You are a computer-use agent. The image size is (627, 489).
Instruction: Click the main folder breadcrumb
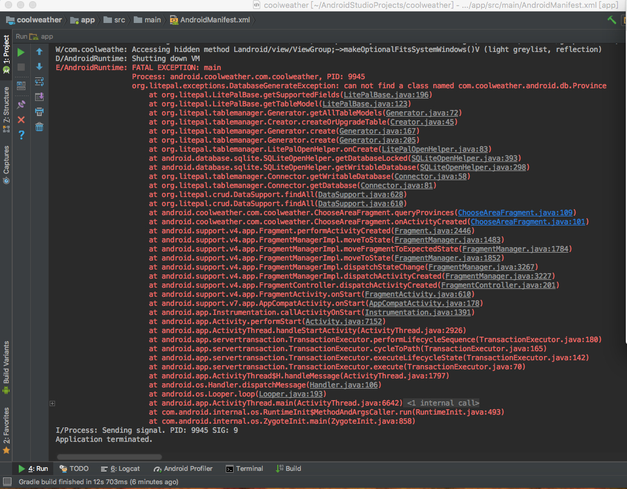(147, 19)
